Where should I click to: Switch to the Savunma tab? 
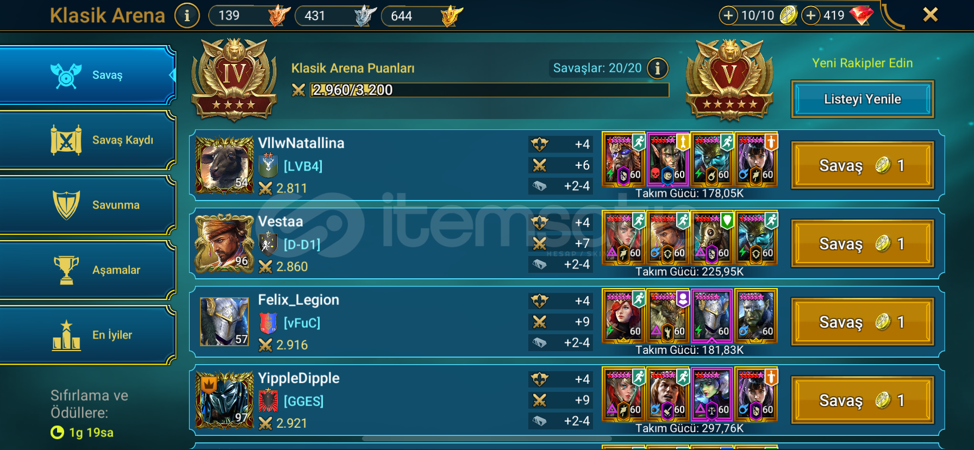88,205
